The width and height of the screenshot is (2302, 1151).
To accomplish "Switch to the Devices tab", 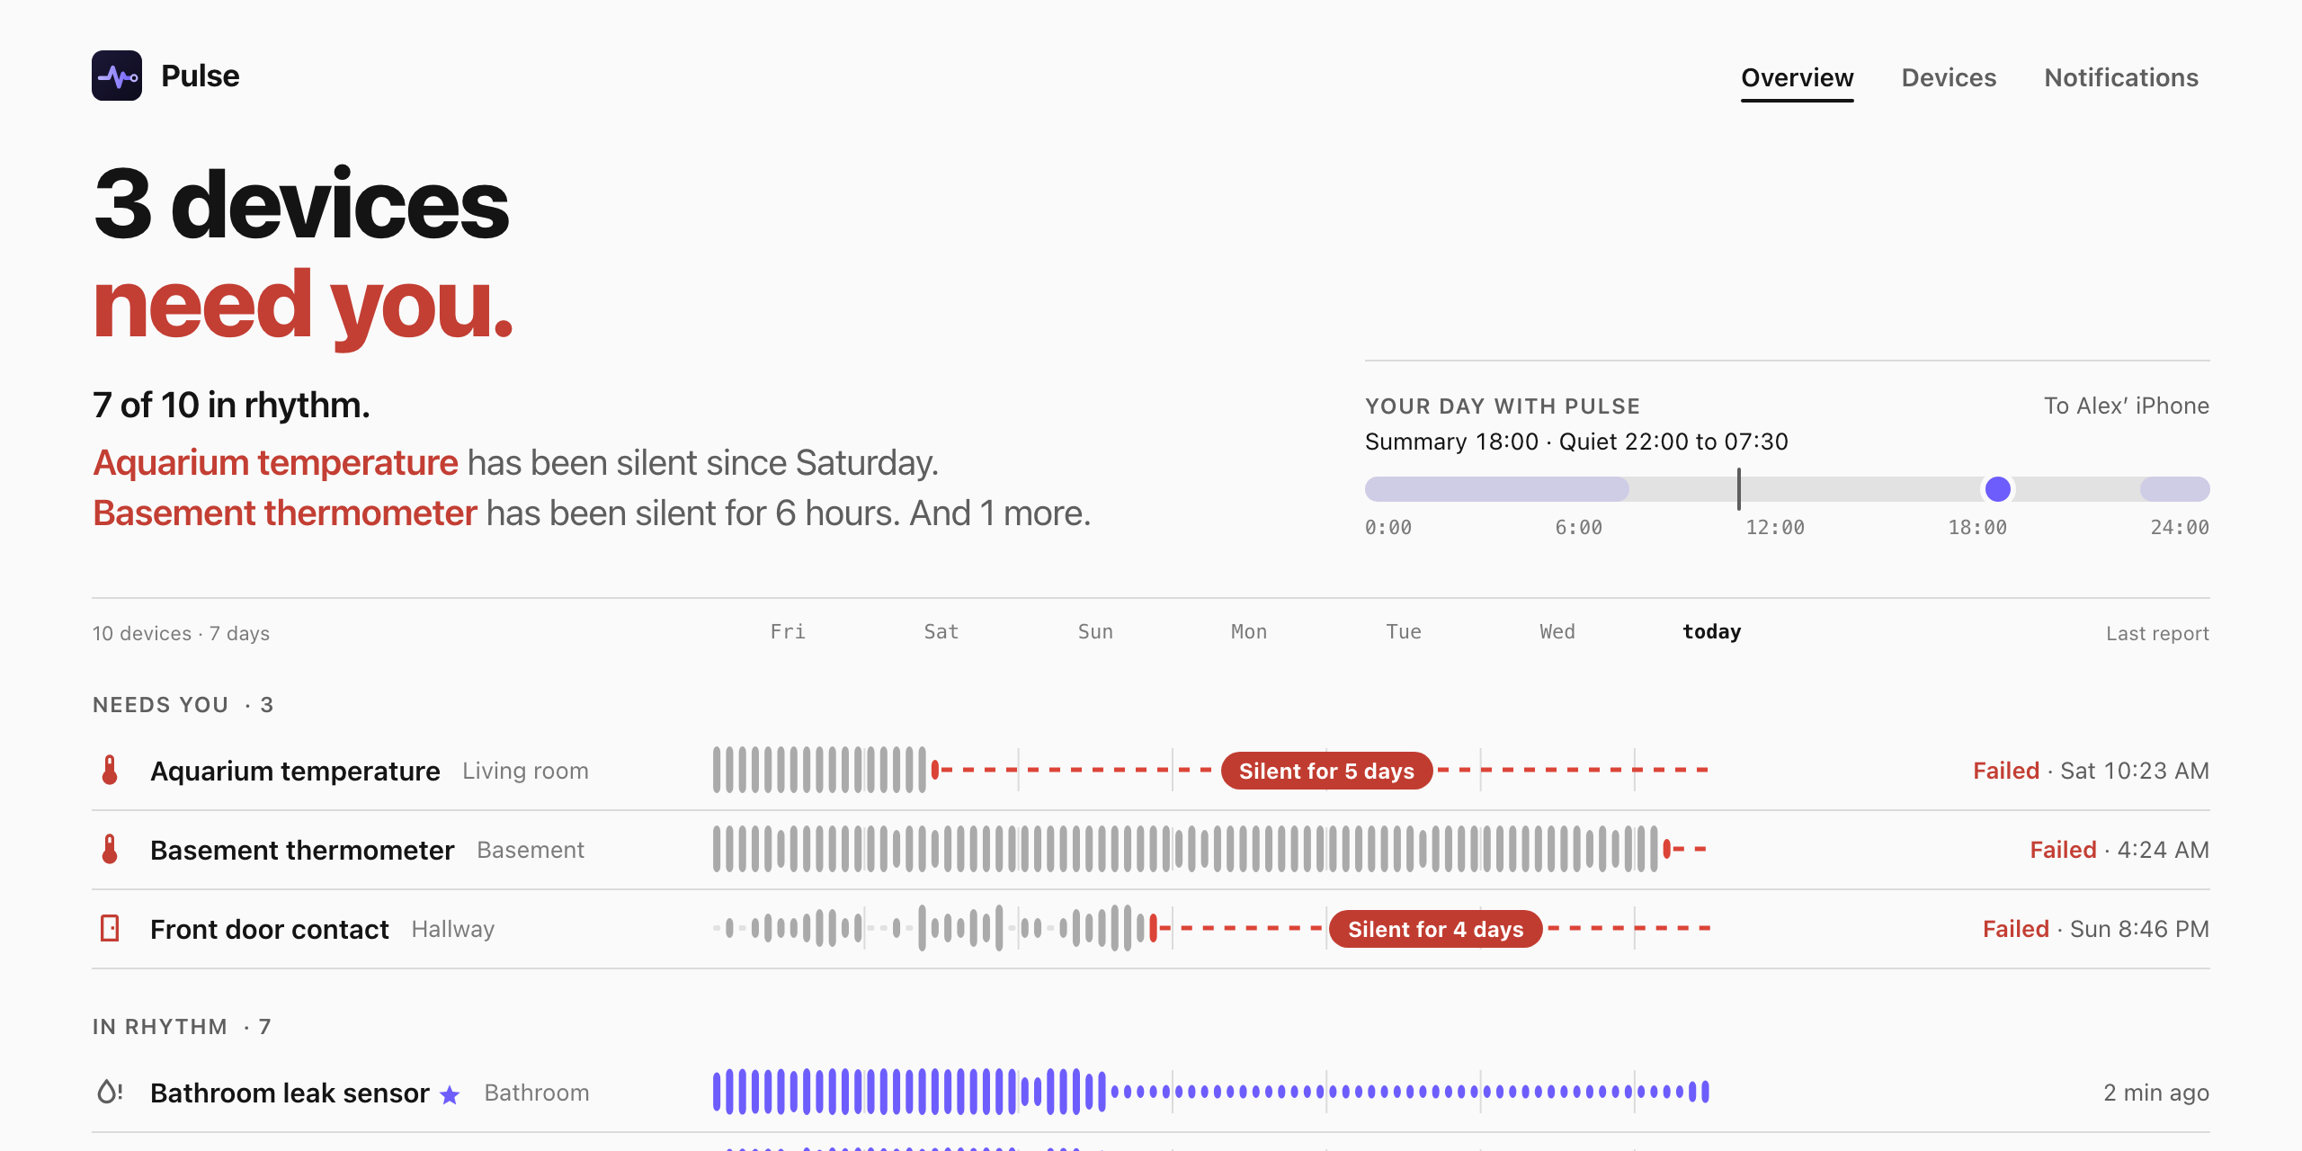I will [1949, 77].
